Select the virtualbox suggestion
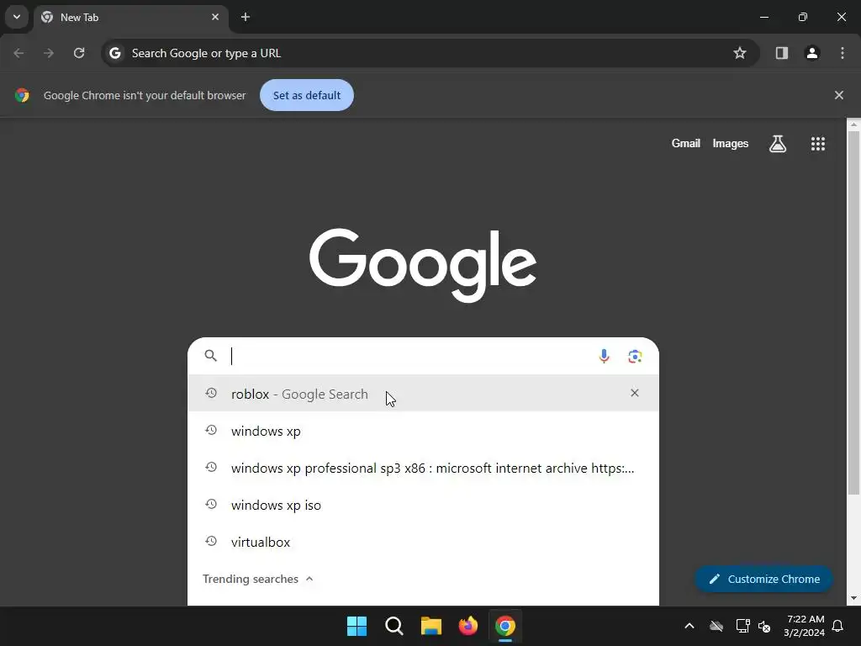 pos(423,541)
